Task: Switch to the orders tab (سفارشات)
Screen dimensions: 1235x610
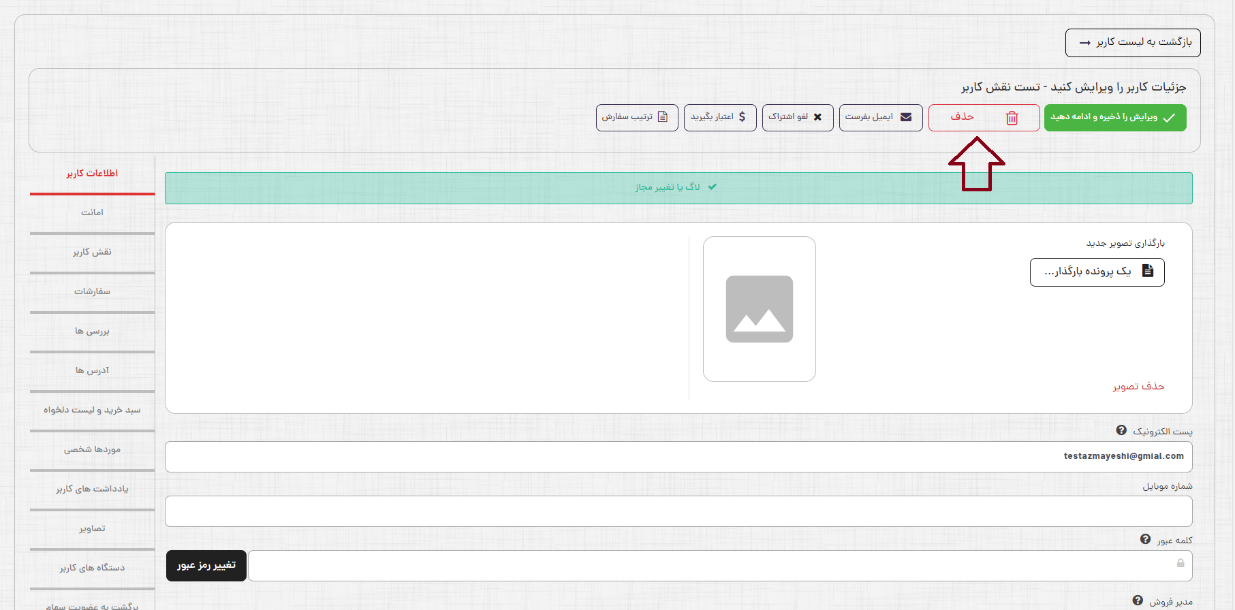Action: tap(92, 291)
